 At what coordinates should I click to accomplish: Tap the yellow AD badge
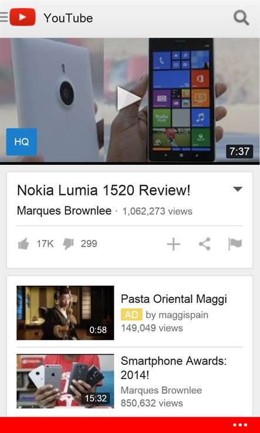point(131,314)
